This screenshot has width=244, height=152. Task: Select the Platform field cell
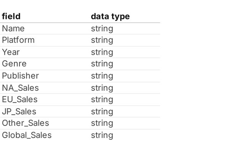coord(18,40)
